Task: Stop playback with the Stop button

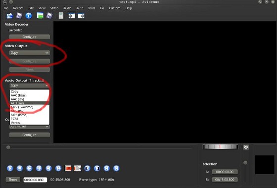Action: pos(20,168)
